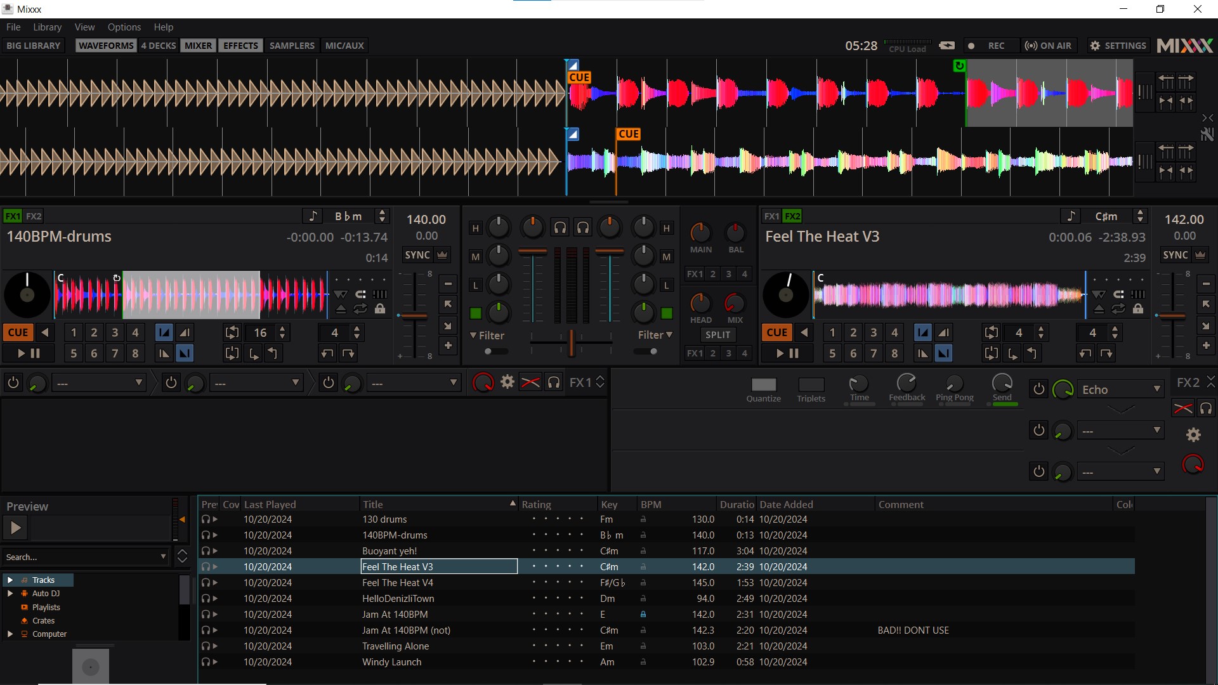Click deck 1 intro start marker icon

pyautogui.click(x=164, y=332)
